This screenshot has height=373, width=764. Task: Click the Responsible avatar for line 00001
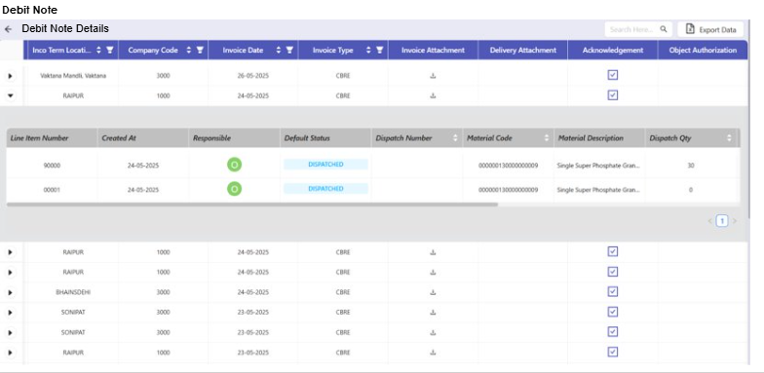click(234, 189)
